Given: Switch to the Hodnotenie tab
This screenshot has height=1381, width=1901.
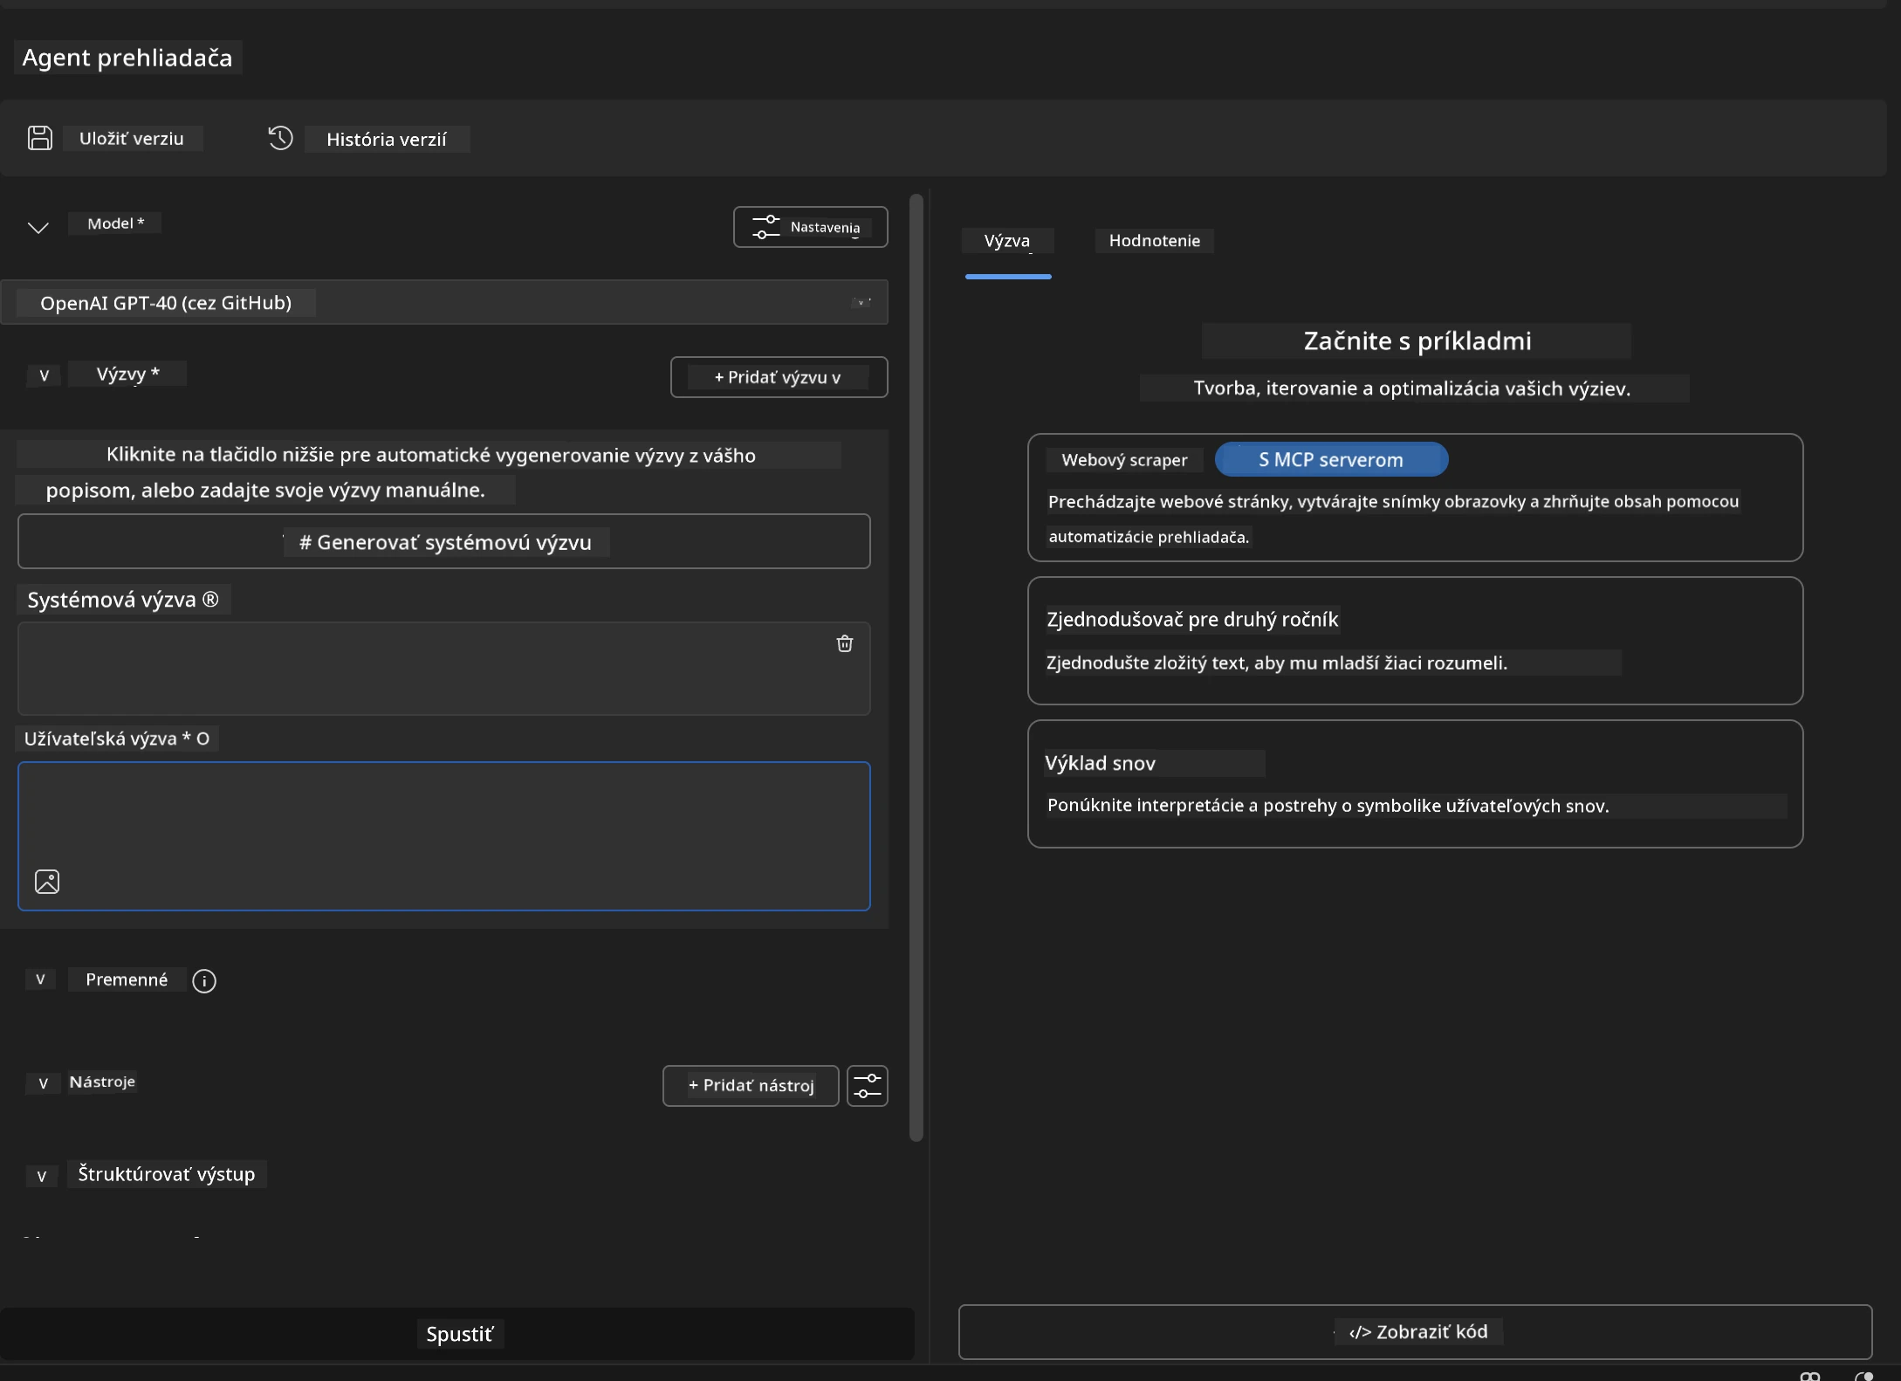Looking at the screenshot, I should pos(1154,241).
